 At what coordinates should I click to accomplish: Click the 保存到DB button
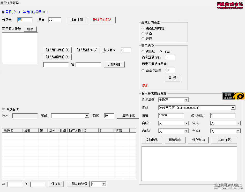click(x=198, y=140)
